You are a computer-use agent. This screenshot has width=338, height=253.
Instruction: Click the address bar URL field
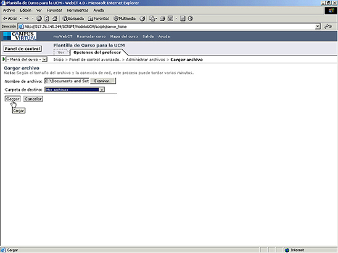(x=167, y=26)
